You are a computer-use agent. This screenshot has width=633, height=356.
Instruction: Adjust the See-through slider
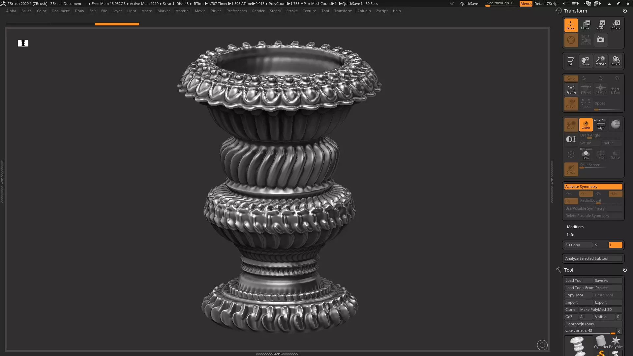click(500, 4)
